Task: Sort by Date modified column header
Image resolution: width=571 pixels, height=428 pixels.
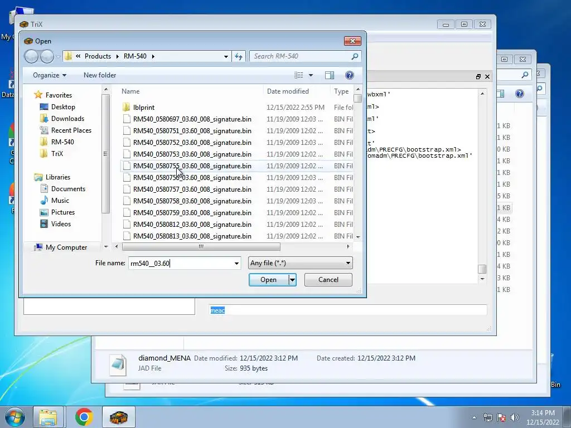Action: point(288,91)
